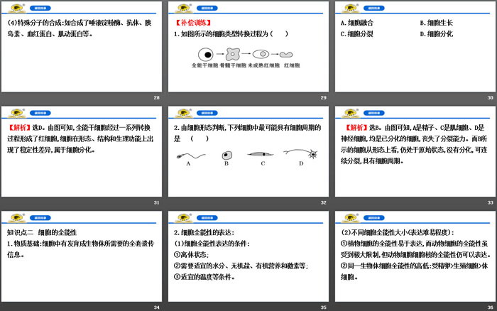The height and width of the screenshot is (311, 497).
Task: Click the logo icon on slide 29
Action: (184, 9)
